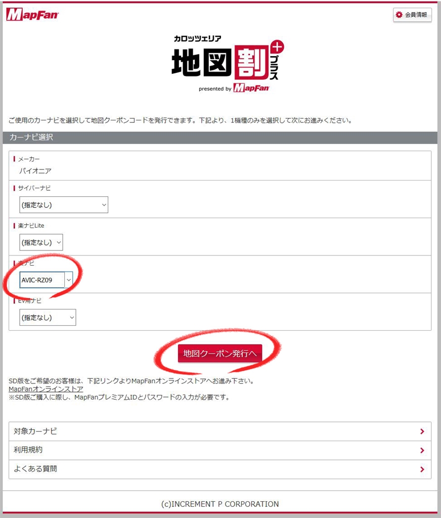Click the 楽ナビLite field label
The width and height of the screenshot is (441, 518).
pyautogui.click(x=31, y=226)
